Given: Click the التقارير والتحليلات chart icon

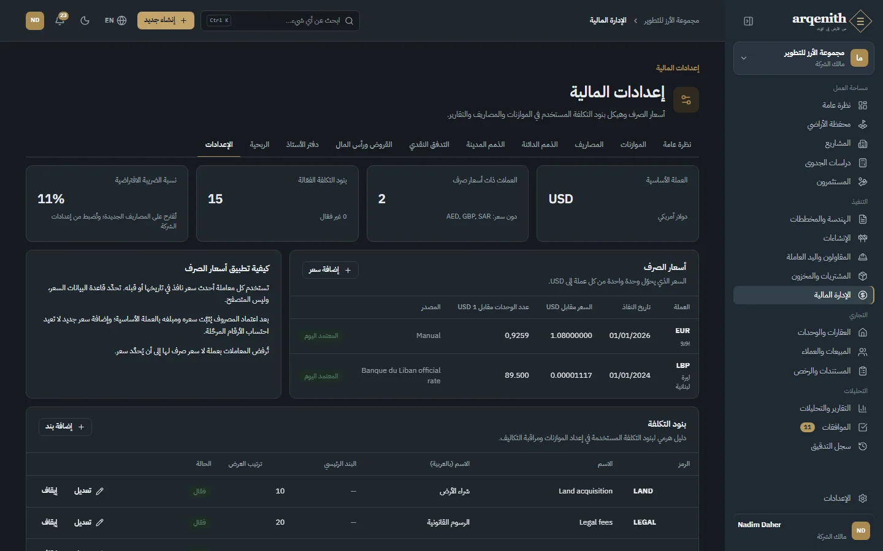Looking at the screenshot, I should tap(863, 408).
